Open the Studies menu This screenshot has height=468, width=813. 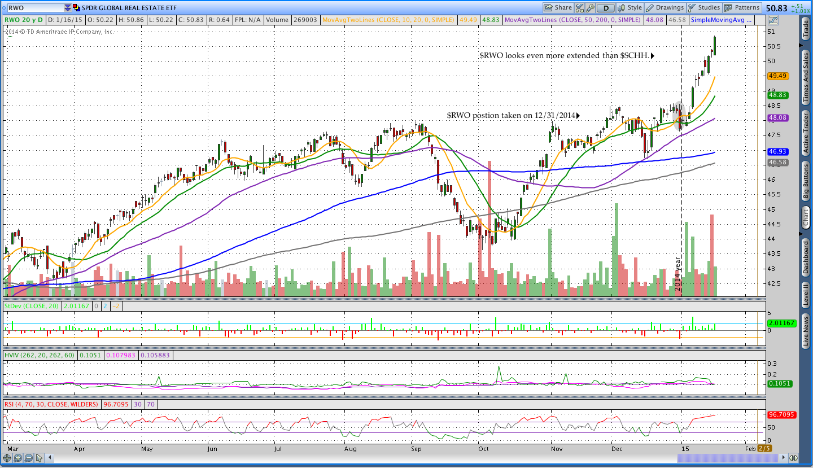point(704,8)
